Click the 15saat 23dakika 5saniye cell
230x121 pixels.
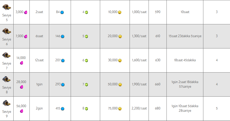coord(185,36)
